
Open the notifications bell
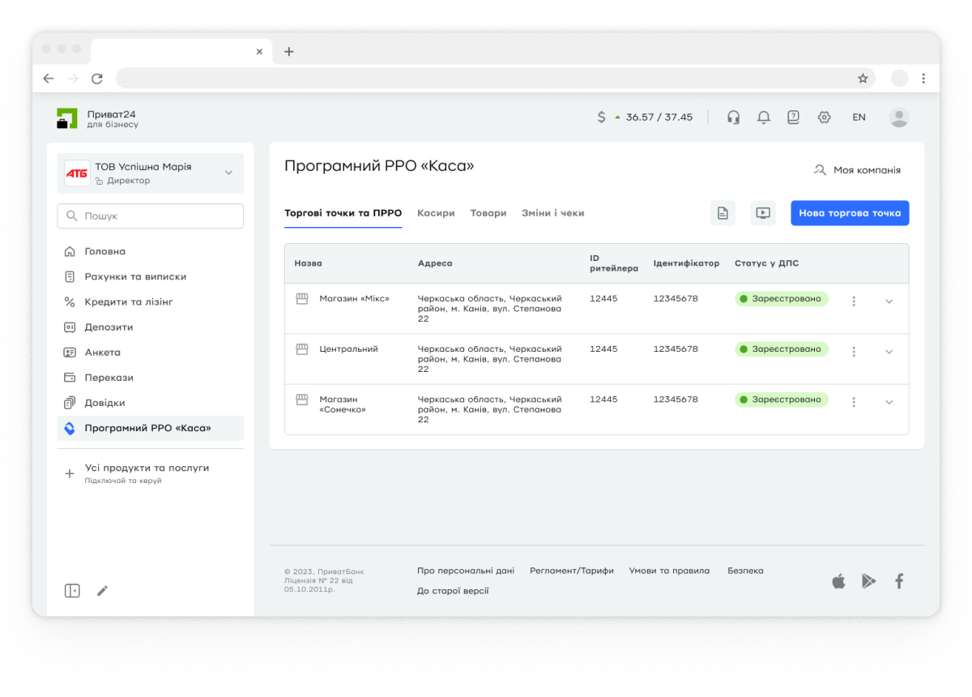(763, 118)
